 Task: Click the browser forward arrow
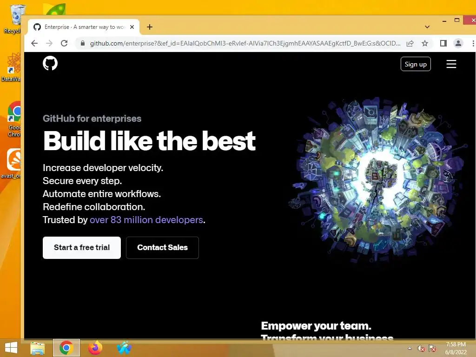(49, 43)
